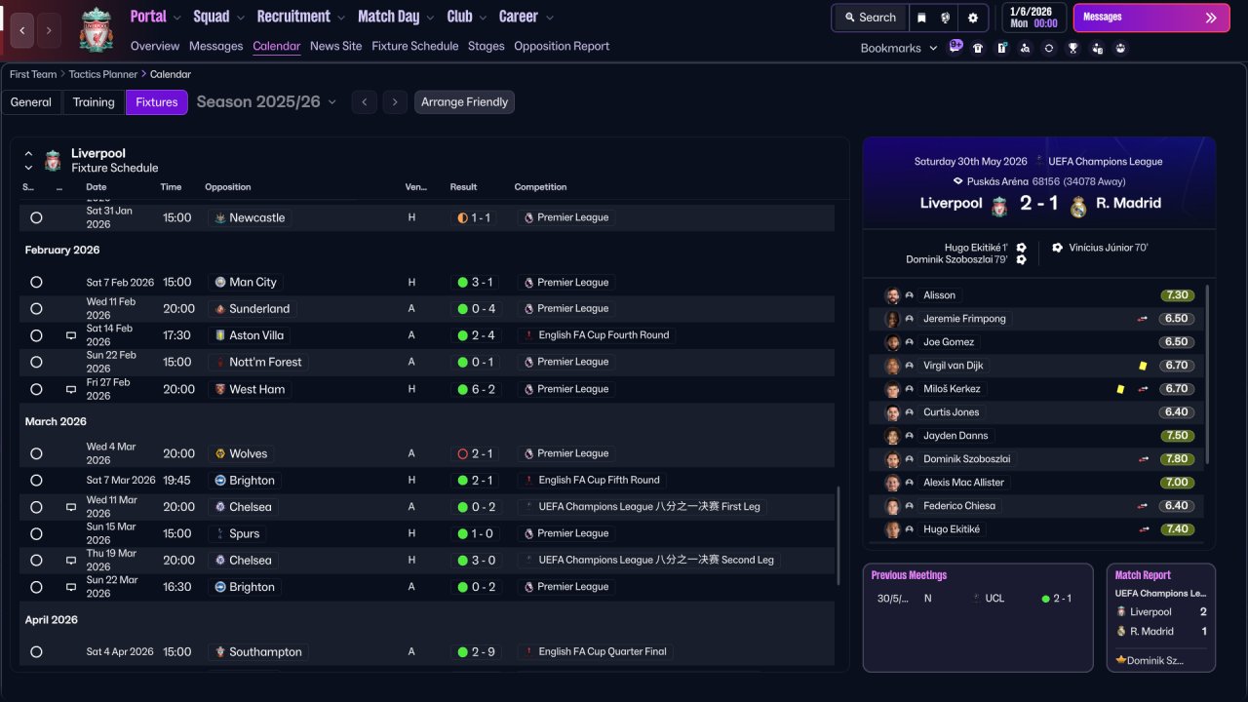Click Alisson's player portrait
Viewport: 1248px width, 702px height.
892,295
